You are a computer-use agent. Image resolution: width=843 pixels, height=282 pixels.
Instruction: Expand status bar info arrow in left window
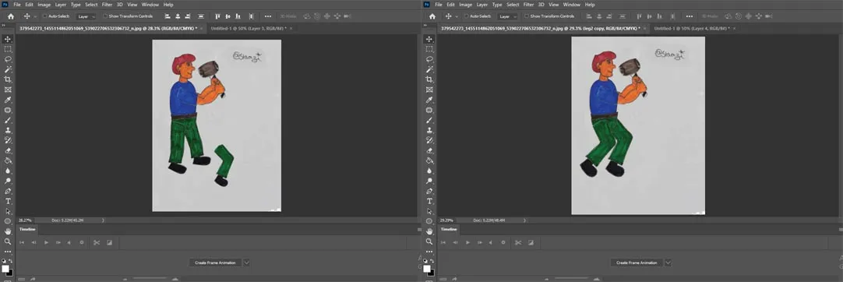click(103, 220)
